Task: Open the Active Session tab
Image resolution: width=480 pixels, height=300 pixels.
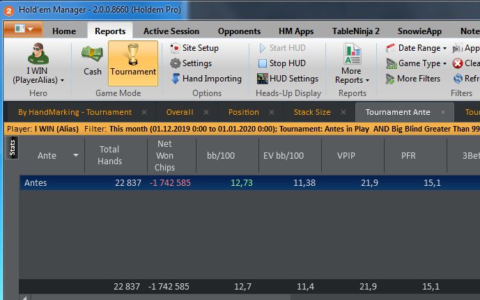Action: click(171, 31)
